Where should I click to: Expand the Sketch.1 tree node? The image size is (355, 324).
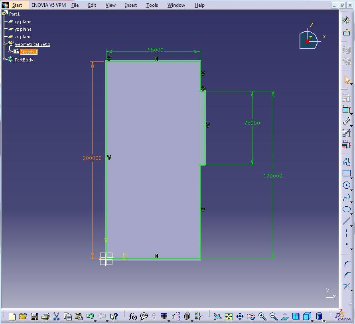pos(10,51)
